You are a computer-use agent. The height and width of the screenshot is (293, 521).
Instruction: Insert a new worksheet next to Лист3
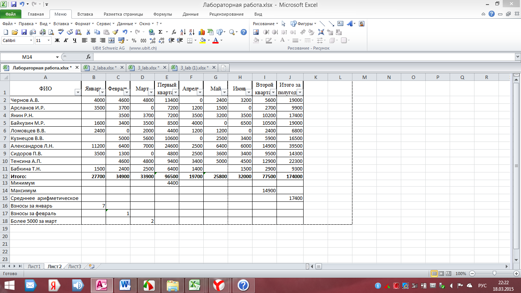[x=91, y=266]
